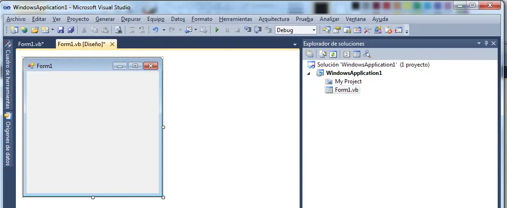Viewport: 507px width, 208px height.
Task: Click the Find in Files binoculars icon
Action: tap(119, 30)
